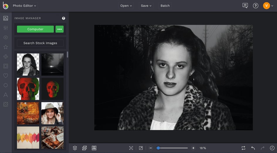The width and height of the screenshot is (277, 153).
Task: Select the Text tool in sidebar
Action: pos(6,95)
